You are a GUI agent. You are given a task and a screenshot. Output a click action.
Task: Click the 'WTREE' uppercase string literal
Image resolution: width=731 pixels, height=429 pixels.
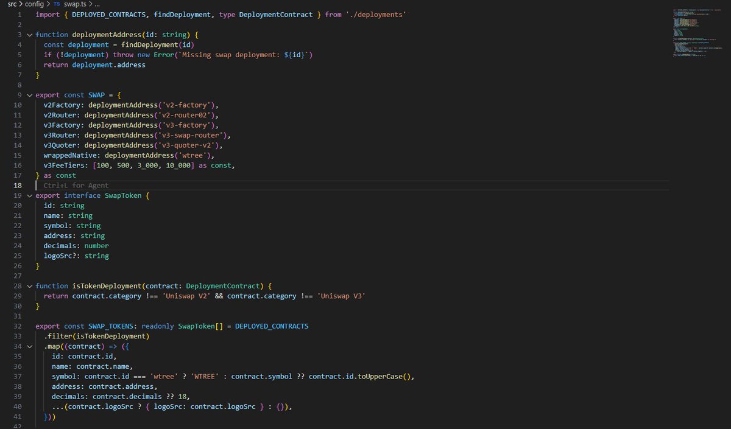click(x=205, y=376)
